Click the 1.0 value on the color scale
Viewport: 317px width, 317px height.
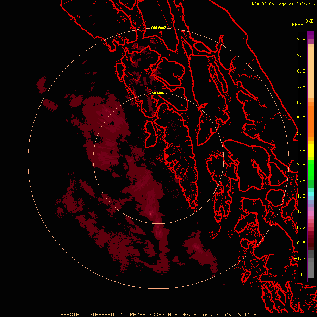click(301, 212)
